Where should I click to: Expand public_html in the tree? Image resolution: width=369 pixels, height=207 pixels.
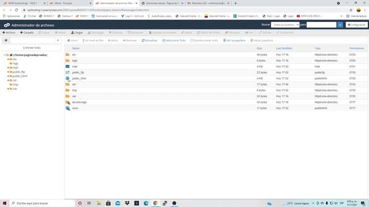pyautogui.click(x=8, y=76)
